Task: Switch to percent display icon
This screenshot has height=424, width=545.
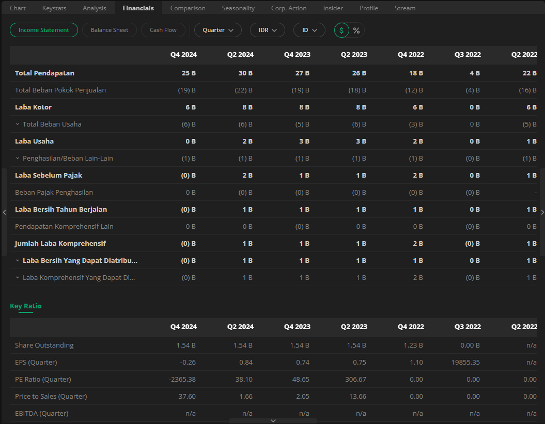Action: click(x=356, y=30)
